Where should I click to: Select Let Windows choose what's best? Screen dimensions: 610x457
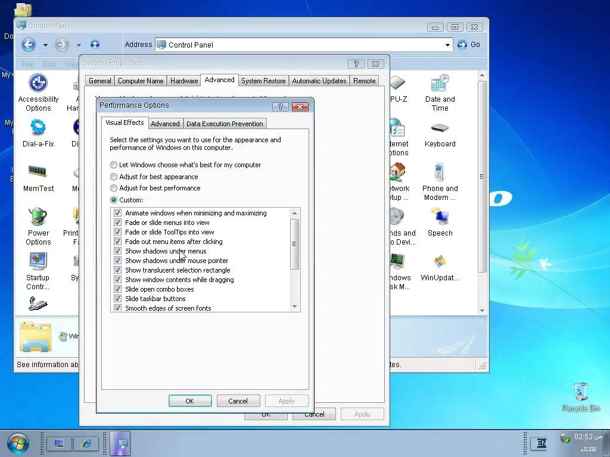coord(114,165)
